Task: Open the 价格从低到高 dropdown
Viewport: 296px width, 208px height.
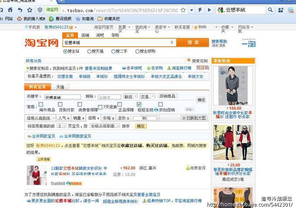Action: 105,126
